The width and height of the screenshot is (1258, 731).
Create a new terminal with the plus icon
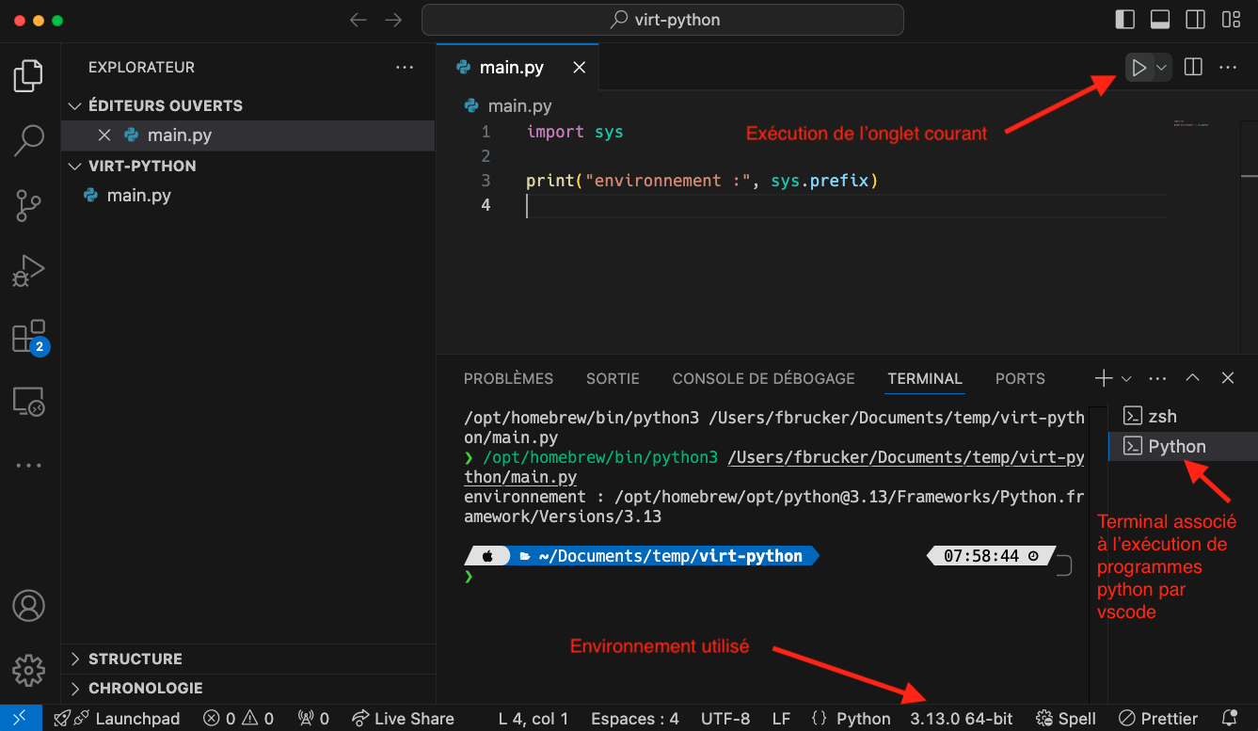click(1105, 377)
